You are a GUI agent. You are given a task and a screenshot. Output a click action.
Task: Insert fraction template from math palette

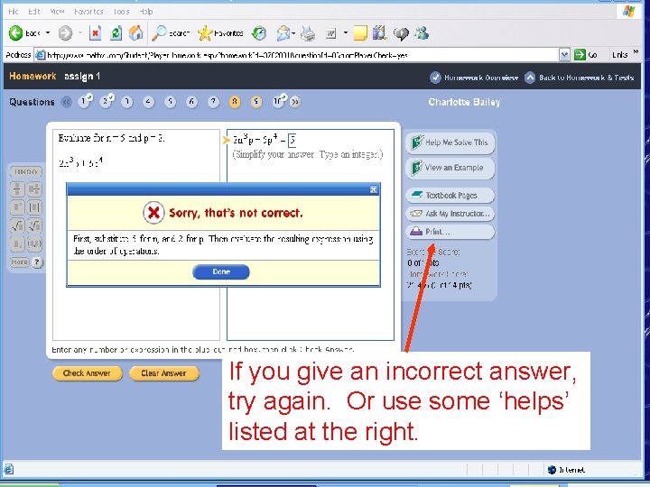(x=17, y=188)
